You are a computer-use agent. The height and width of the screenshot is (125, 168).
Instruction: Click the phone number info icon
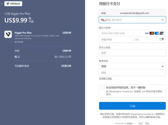[163, 20]
